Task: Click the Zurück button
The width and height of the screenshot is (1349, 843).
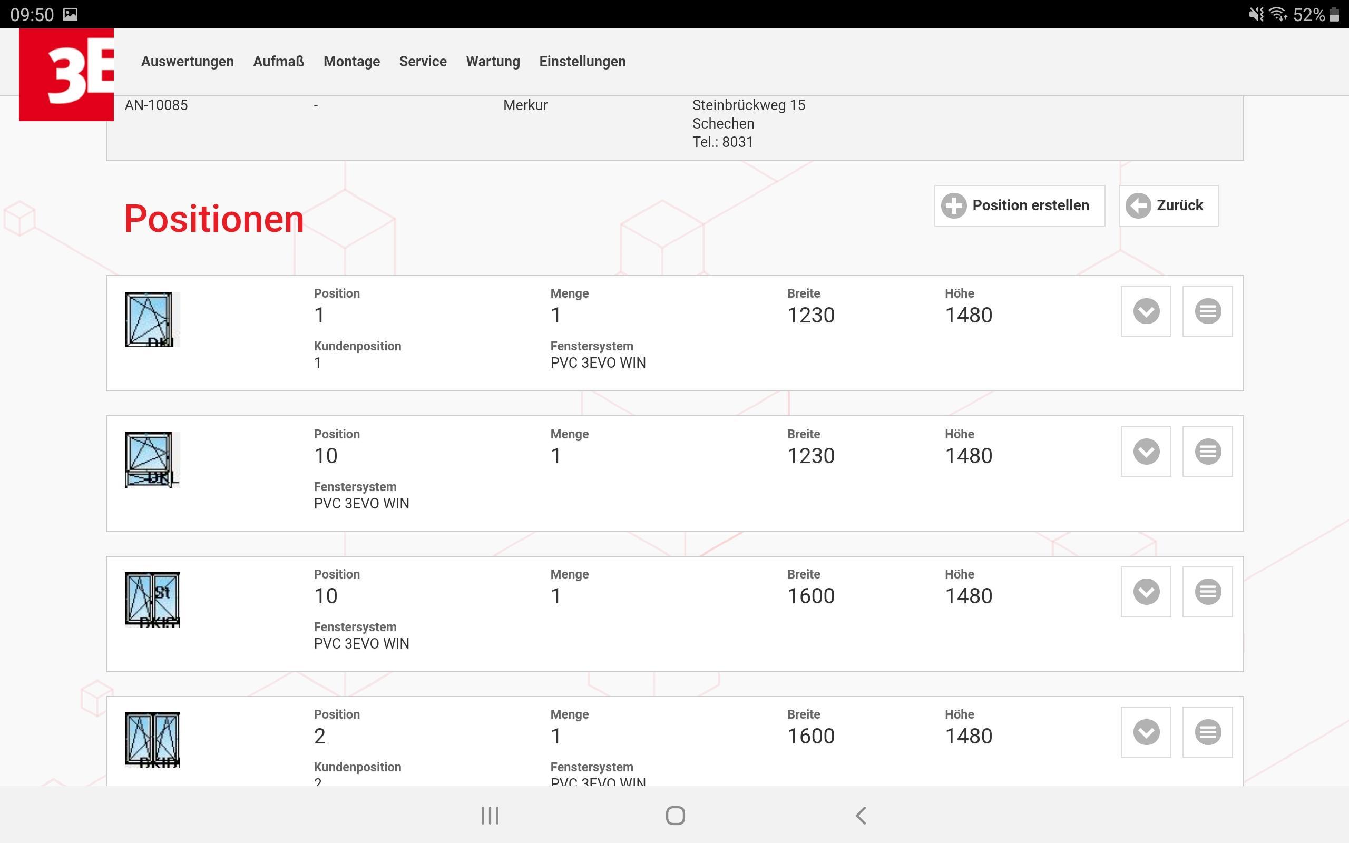Action: point(1168,205)
